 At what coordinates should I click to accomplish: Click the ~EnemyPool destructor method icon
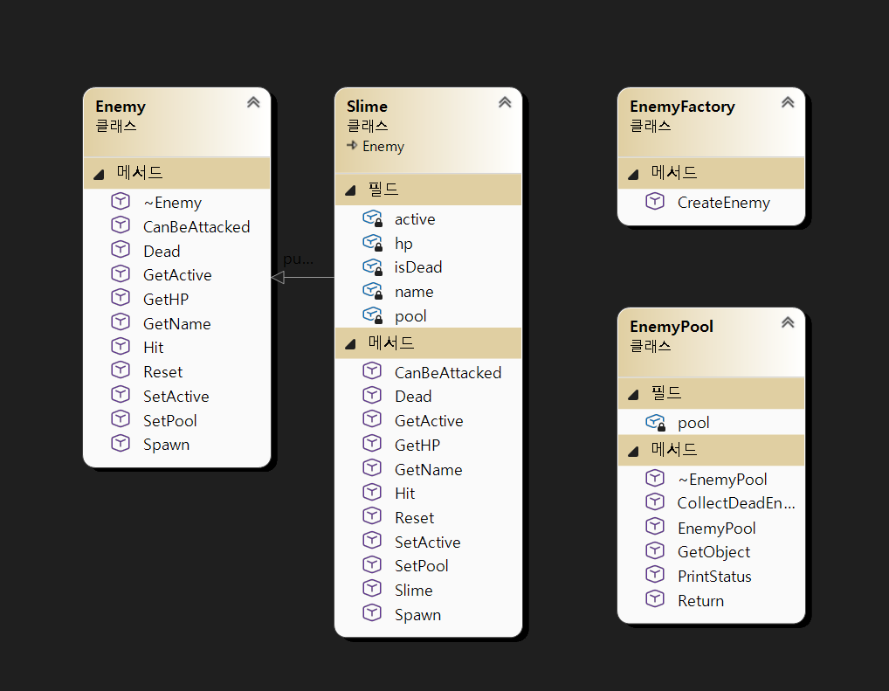655,478
